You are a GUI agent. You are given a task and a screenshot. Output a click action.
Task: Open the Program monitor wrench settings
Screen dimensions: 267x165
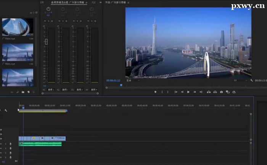pyautogui.click(x=251, y=80)
